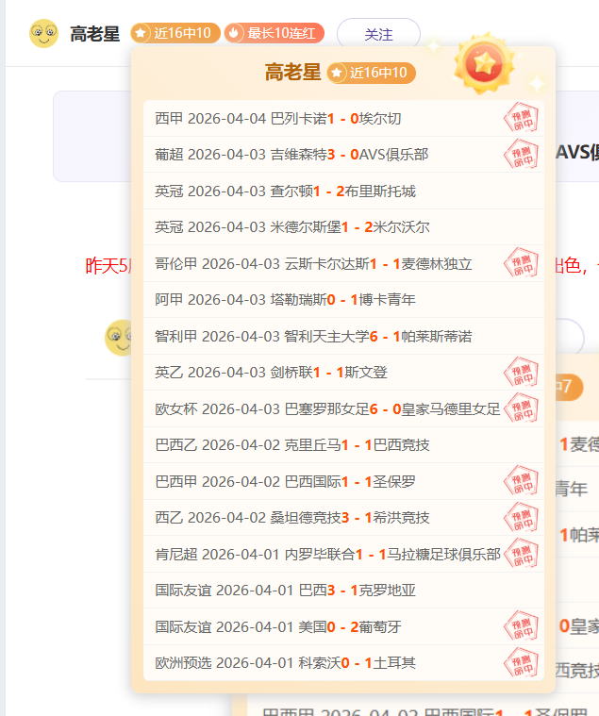Image resolution: width=599 pixels, height=716 pixels.
Task: Click the red star medal icon on popup
Action: click(x=484, y=63)
